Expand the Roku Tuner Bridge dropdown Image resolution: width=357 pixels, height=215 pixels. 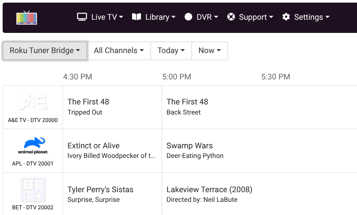[x=45, y=51]
